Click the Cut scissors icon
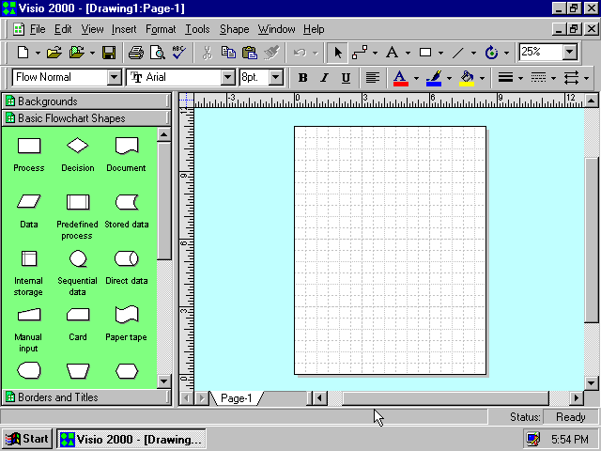 (x=207, y=53)
